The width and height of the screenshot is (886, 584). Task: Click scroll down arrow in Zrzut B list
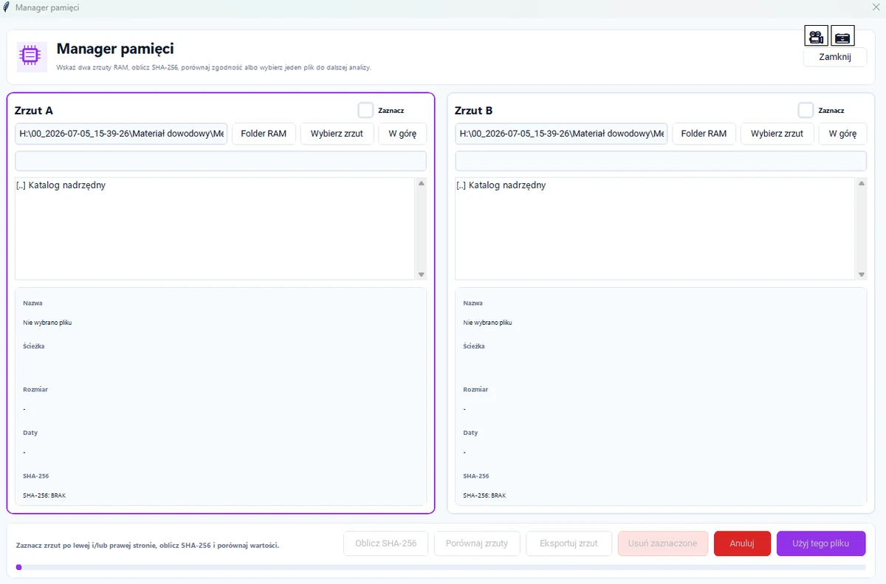(x=861, y=274)
